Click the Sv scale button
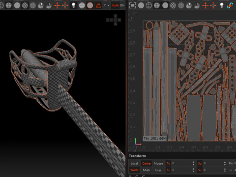The image size is (236, 177). [x=200, y=170]
